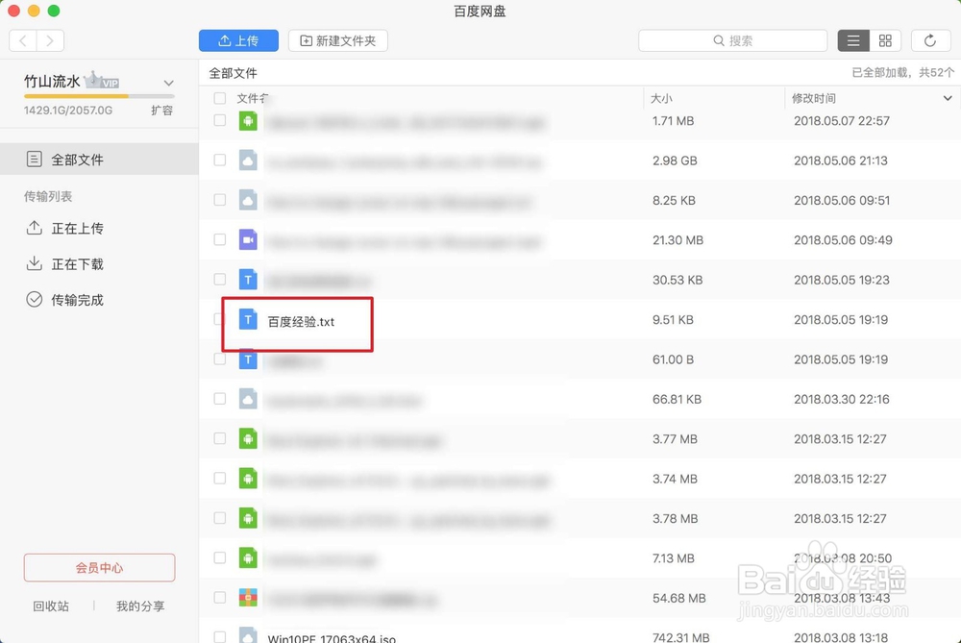Click the Android icon of 7.13 MB file
Image resolution: width=961 pixels, height=643 pixels.
[248, 557]
